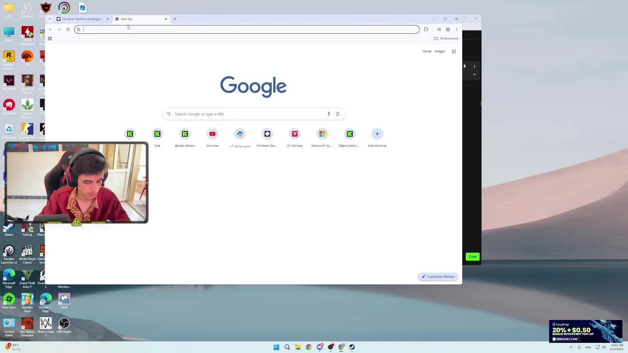This screenshot has height=353, width=628.
Task: Open the Tobacco Shop Simulator desktop icon
Action: 27,108
